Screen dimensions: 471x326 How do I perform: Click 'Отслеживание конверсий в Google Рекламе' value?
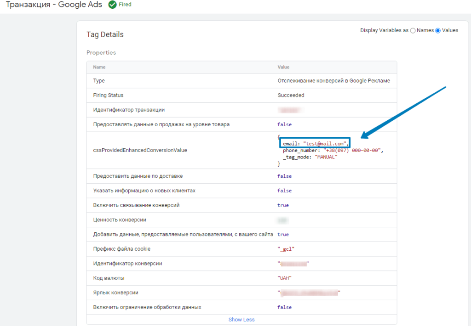click(x=334, y=81)
